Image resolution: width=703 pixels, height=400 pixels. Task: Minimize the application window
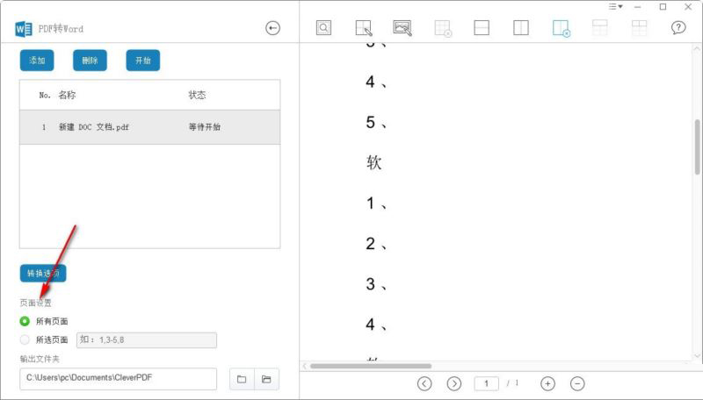[638, 7]
